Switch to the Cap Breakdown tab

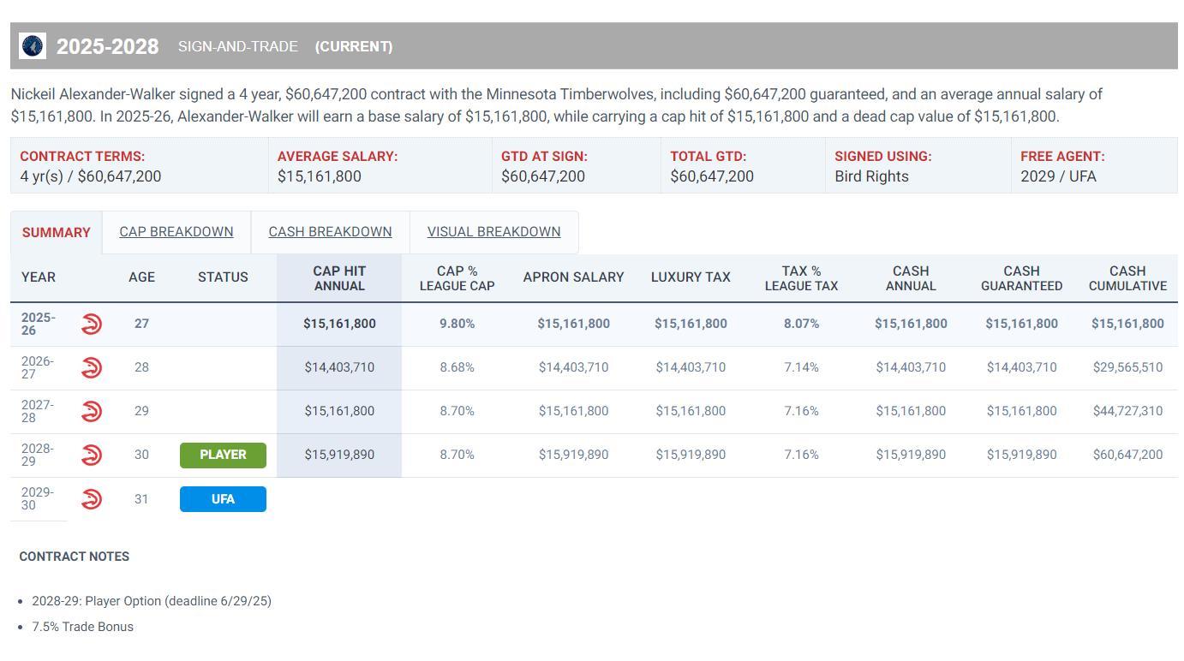click(176, 232)
